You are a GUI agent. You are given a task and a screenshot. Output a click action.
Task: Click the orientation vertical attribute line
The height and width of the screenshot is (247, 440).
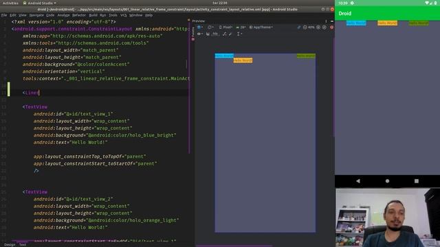coord(63,71)
